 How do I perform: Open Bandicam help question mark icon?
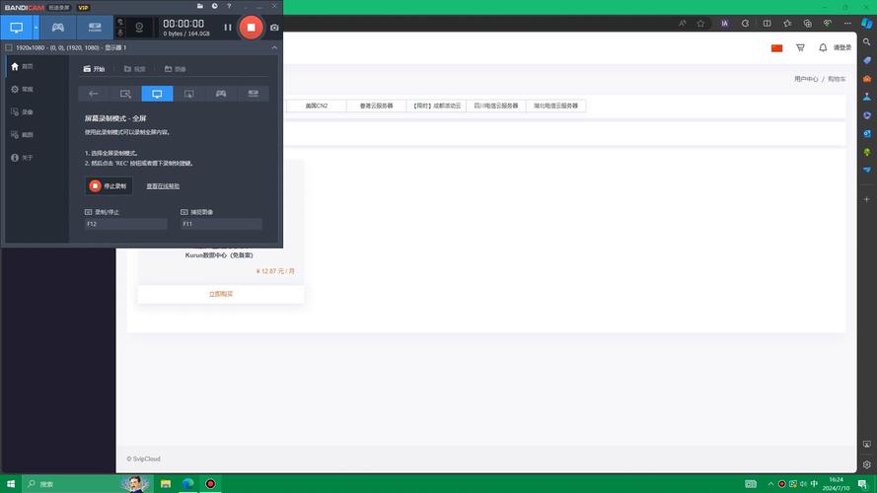[x=229, y=6]
